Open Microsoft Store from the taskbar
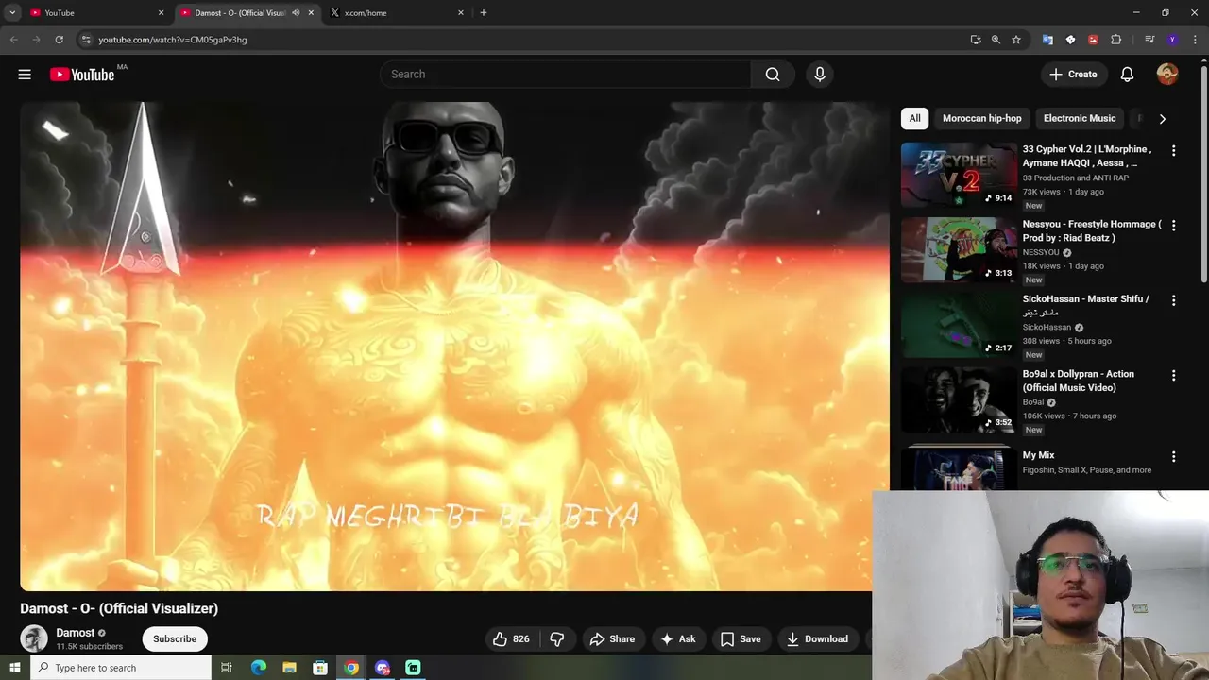1209x680 pixels. 320,668
